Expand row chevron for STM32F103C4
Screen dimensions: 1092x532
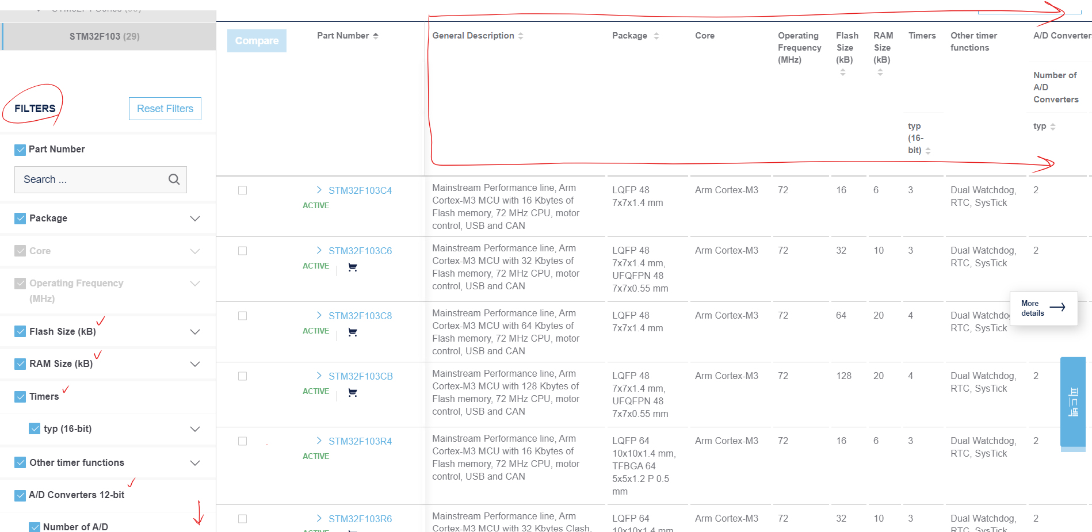coord(319,190)
